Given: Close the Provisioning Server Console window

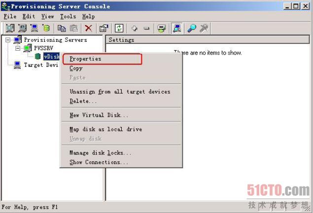Looking at the screenshot, I should (306, 6).
